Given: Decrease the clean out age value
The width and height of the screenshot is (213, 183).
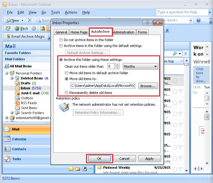Looking at the screenshot, I should coord(117,68).
